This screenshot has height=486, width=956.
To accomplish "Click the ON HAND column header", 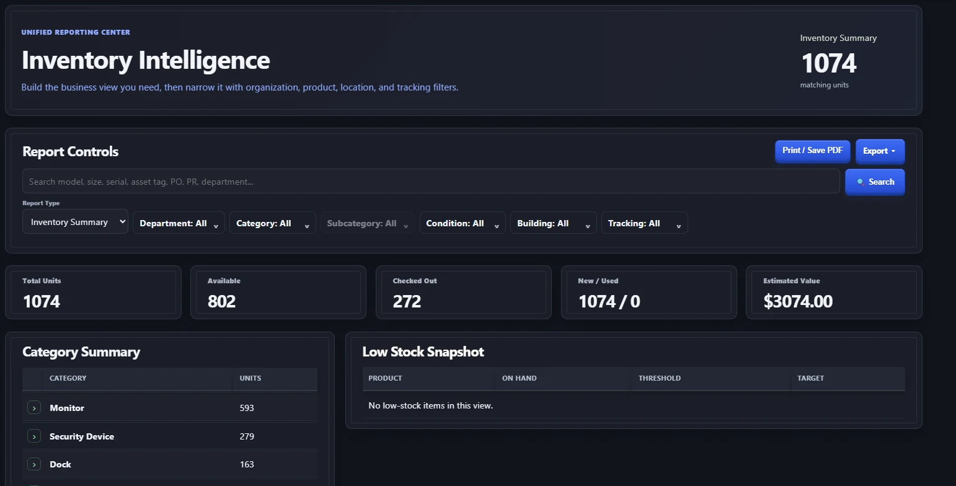I will click(520, 378).
